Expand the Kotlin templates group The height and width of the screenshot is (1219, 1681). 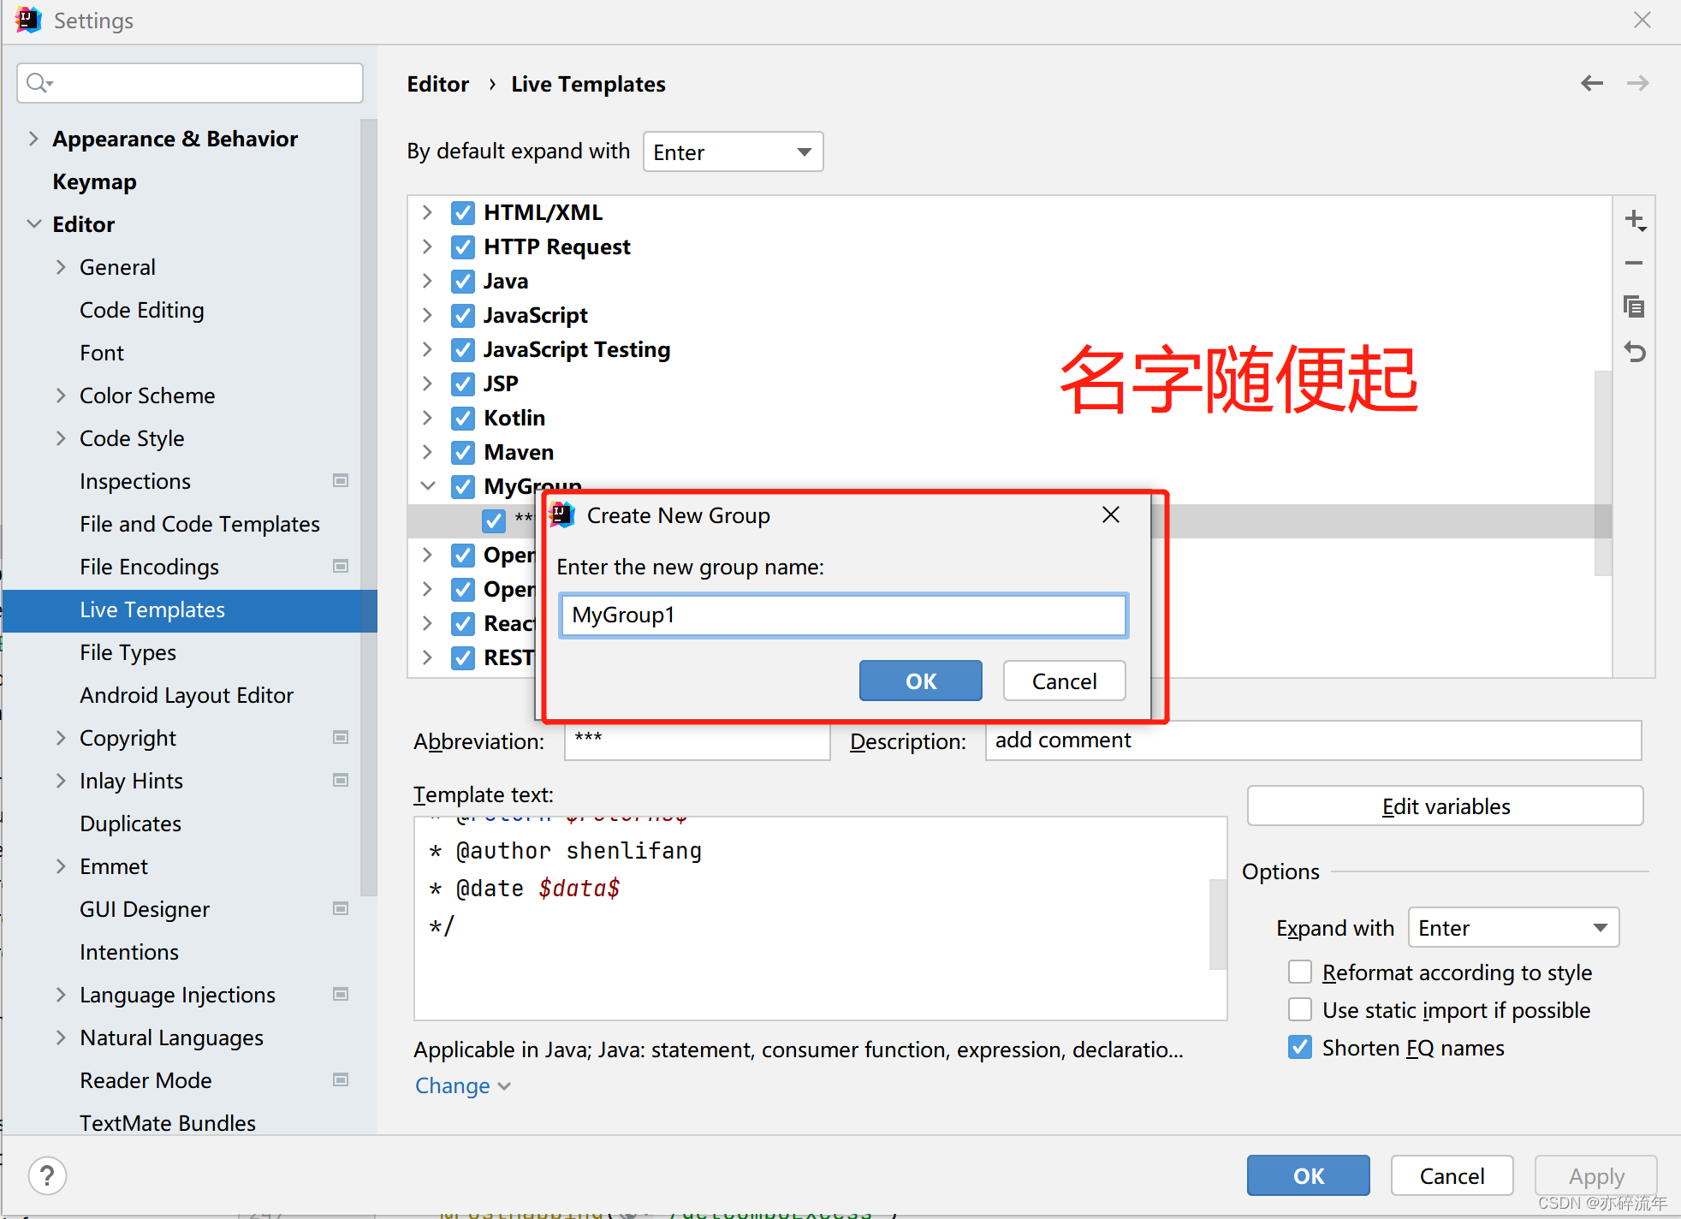pyautogui.click(x=427, y=418)
